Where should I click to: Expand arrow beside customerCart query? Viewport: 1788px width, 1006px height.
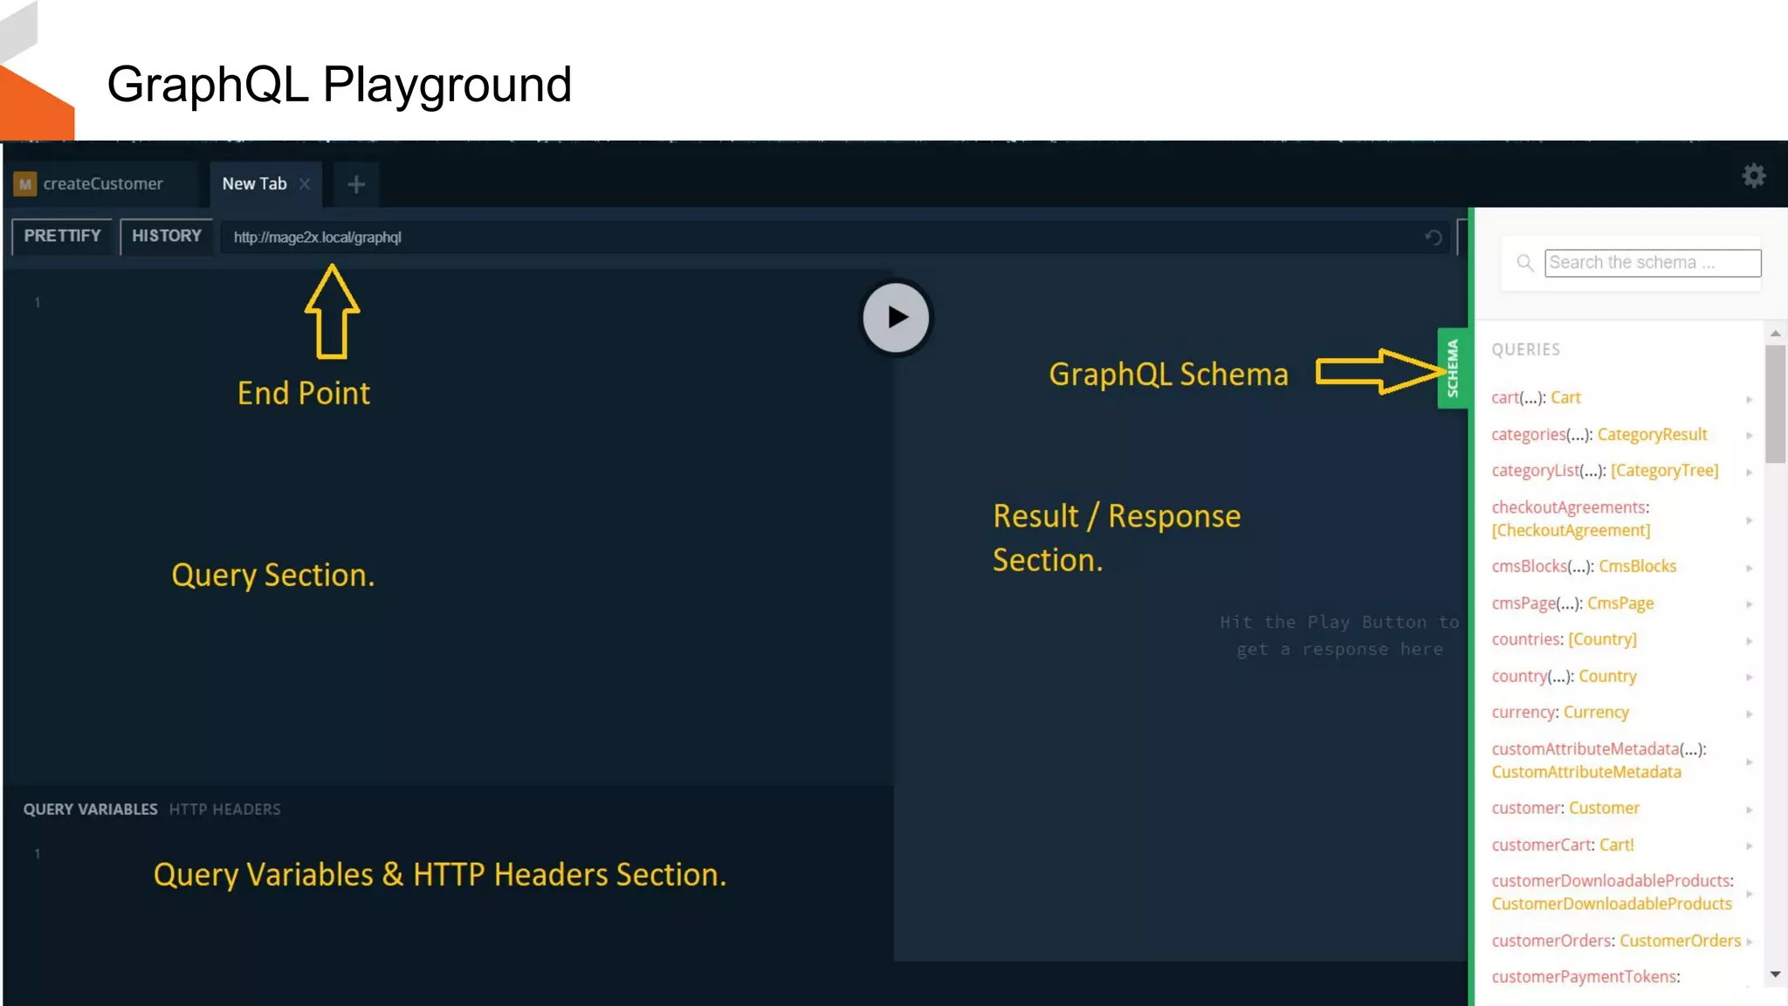[1749, 845]
